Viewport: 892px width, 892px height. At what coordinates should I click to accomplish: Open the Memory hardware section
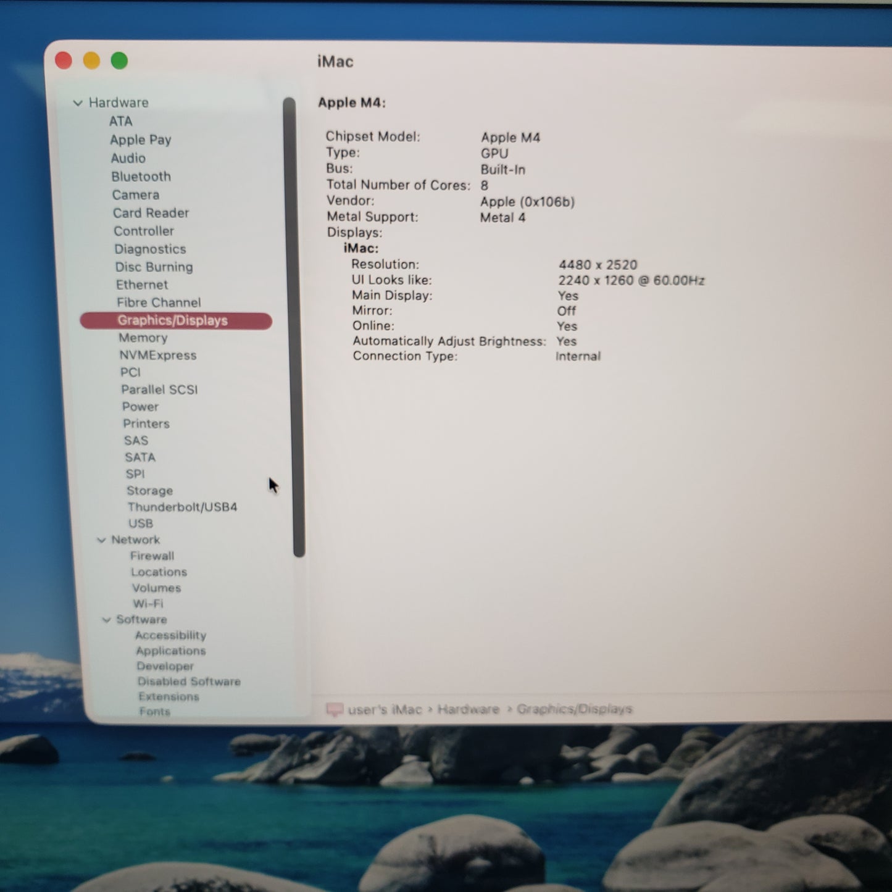coord(143,338)
